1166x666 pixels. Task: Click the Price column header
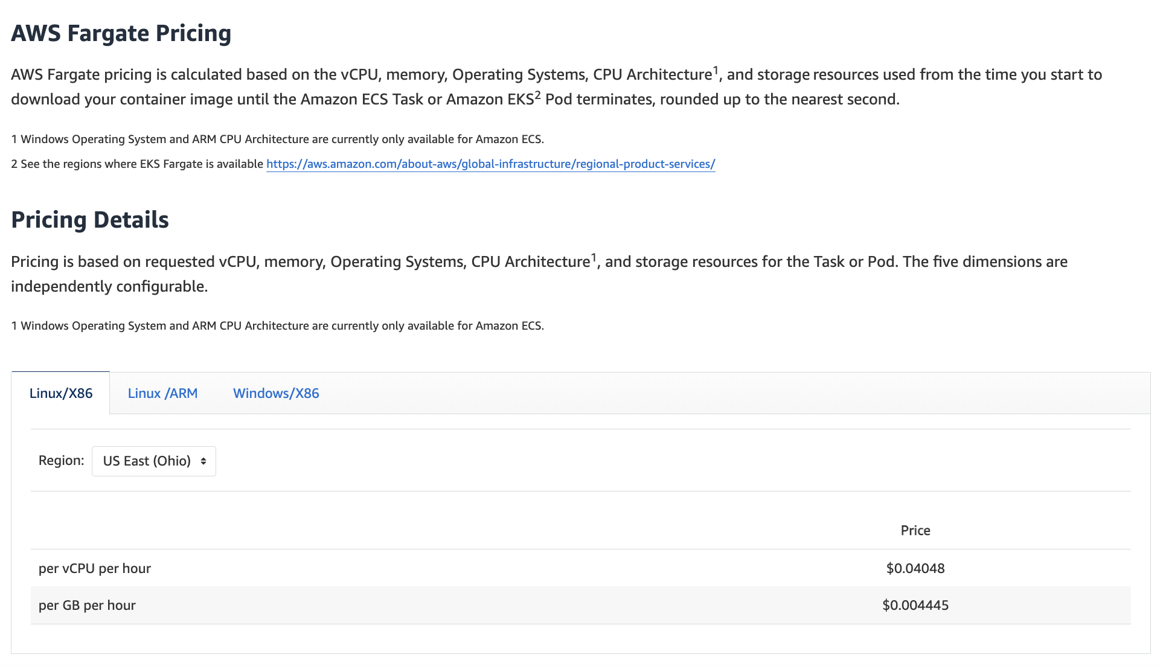(x=915, y=530)
